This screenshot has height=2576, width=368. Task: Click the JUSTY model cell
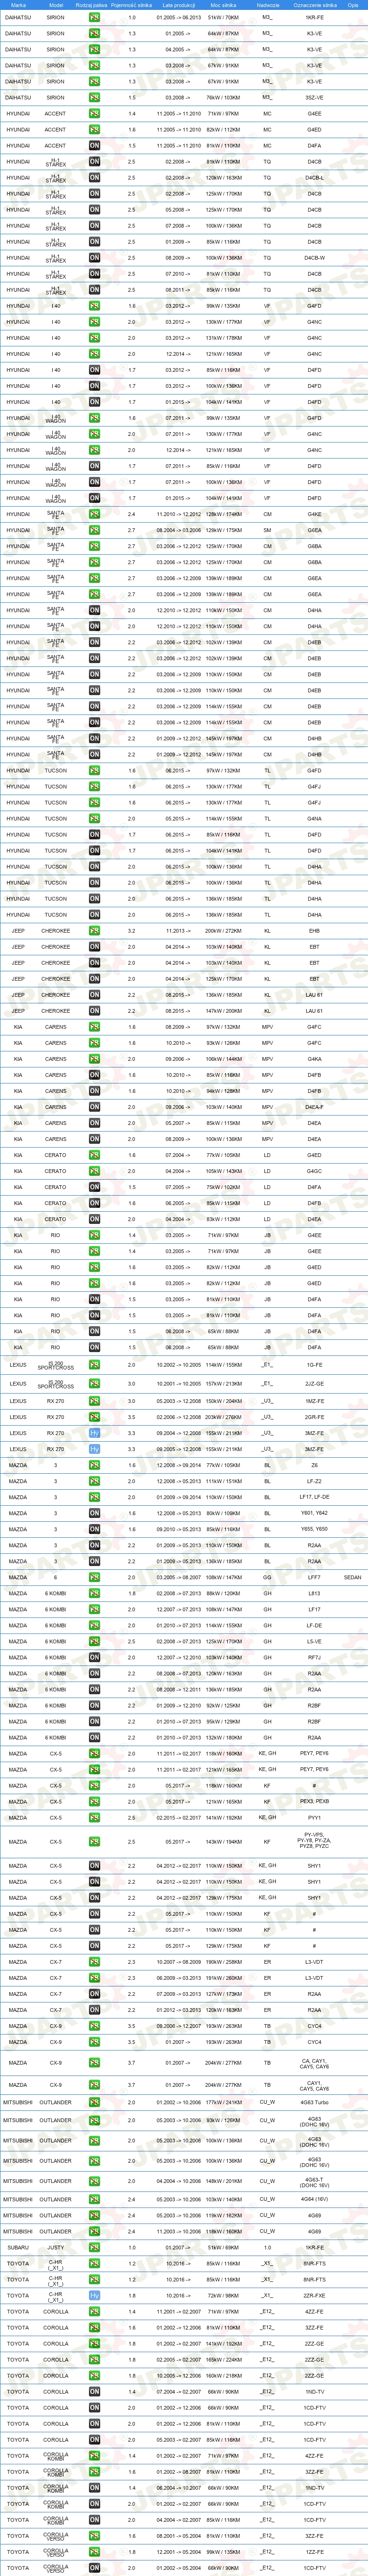[x=56, y=2248]
